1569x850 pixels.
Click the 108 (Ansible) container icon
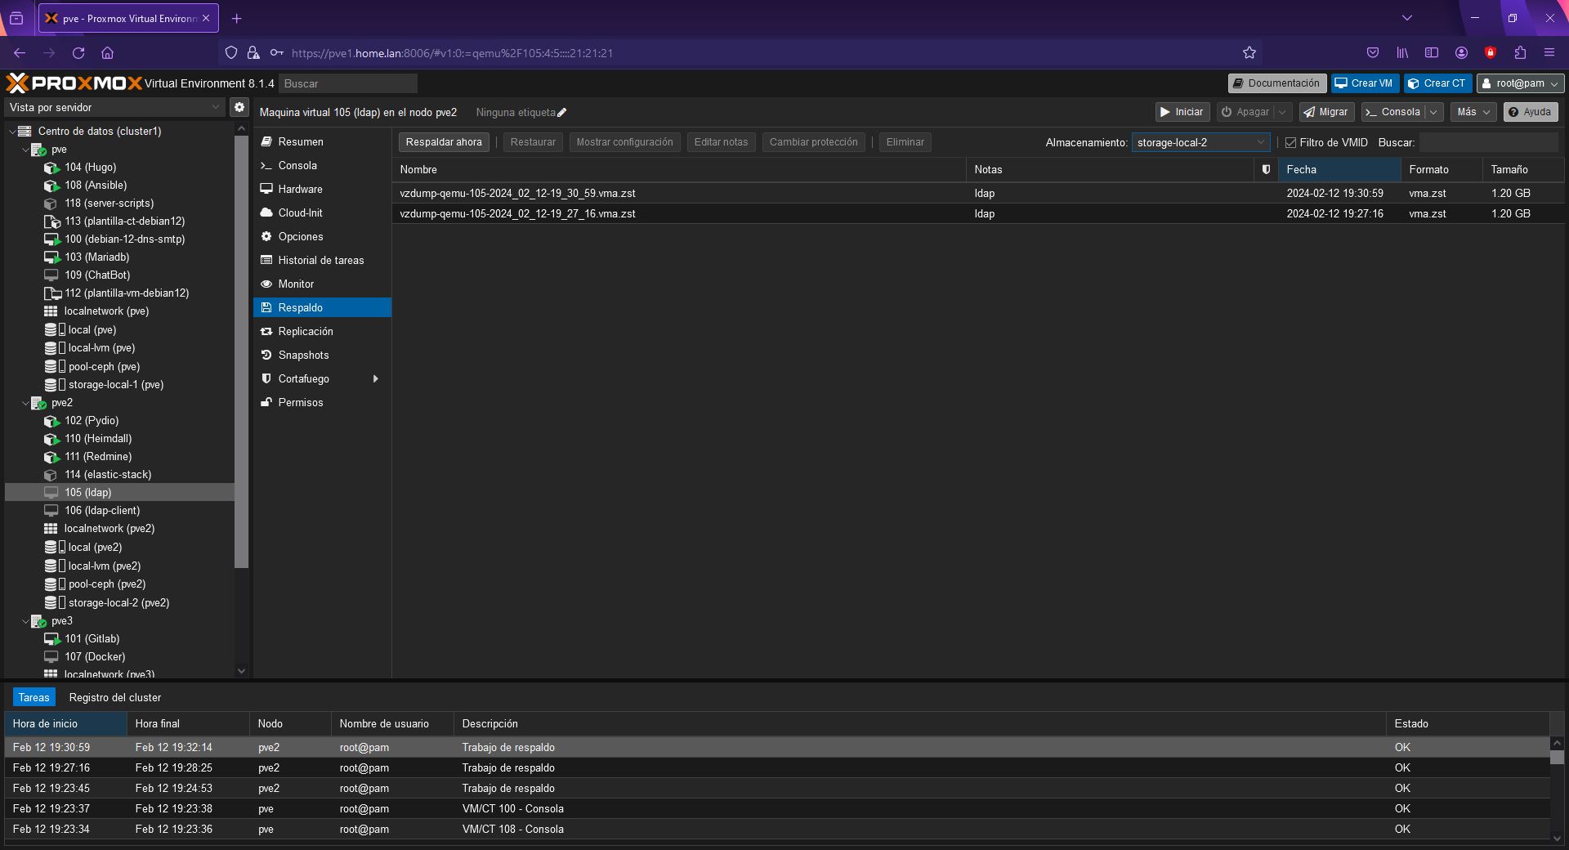(51, 186)
